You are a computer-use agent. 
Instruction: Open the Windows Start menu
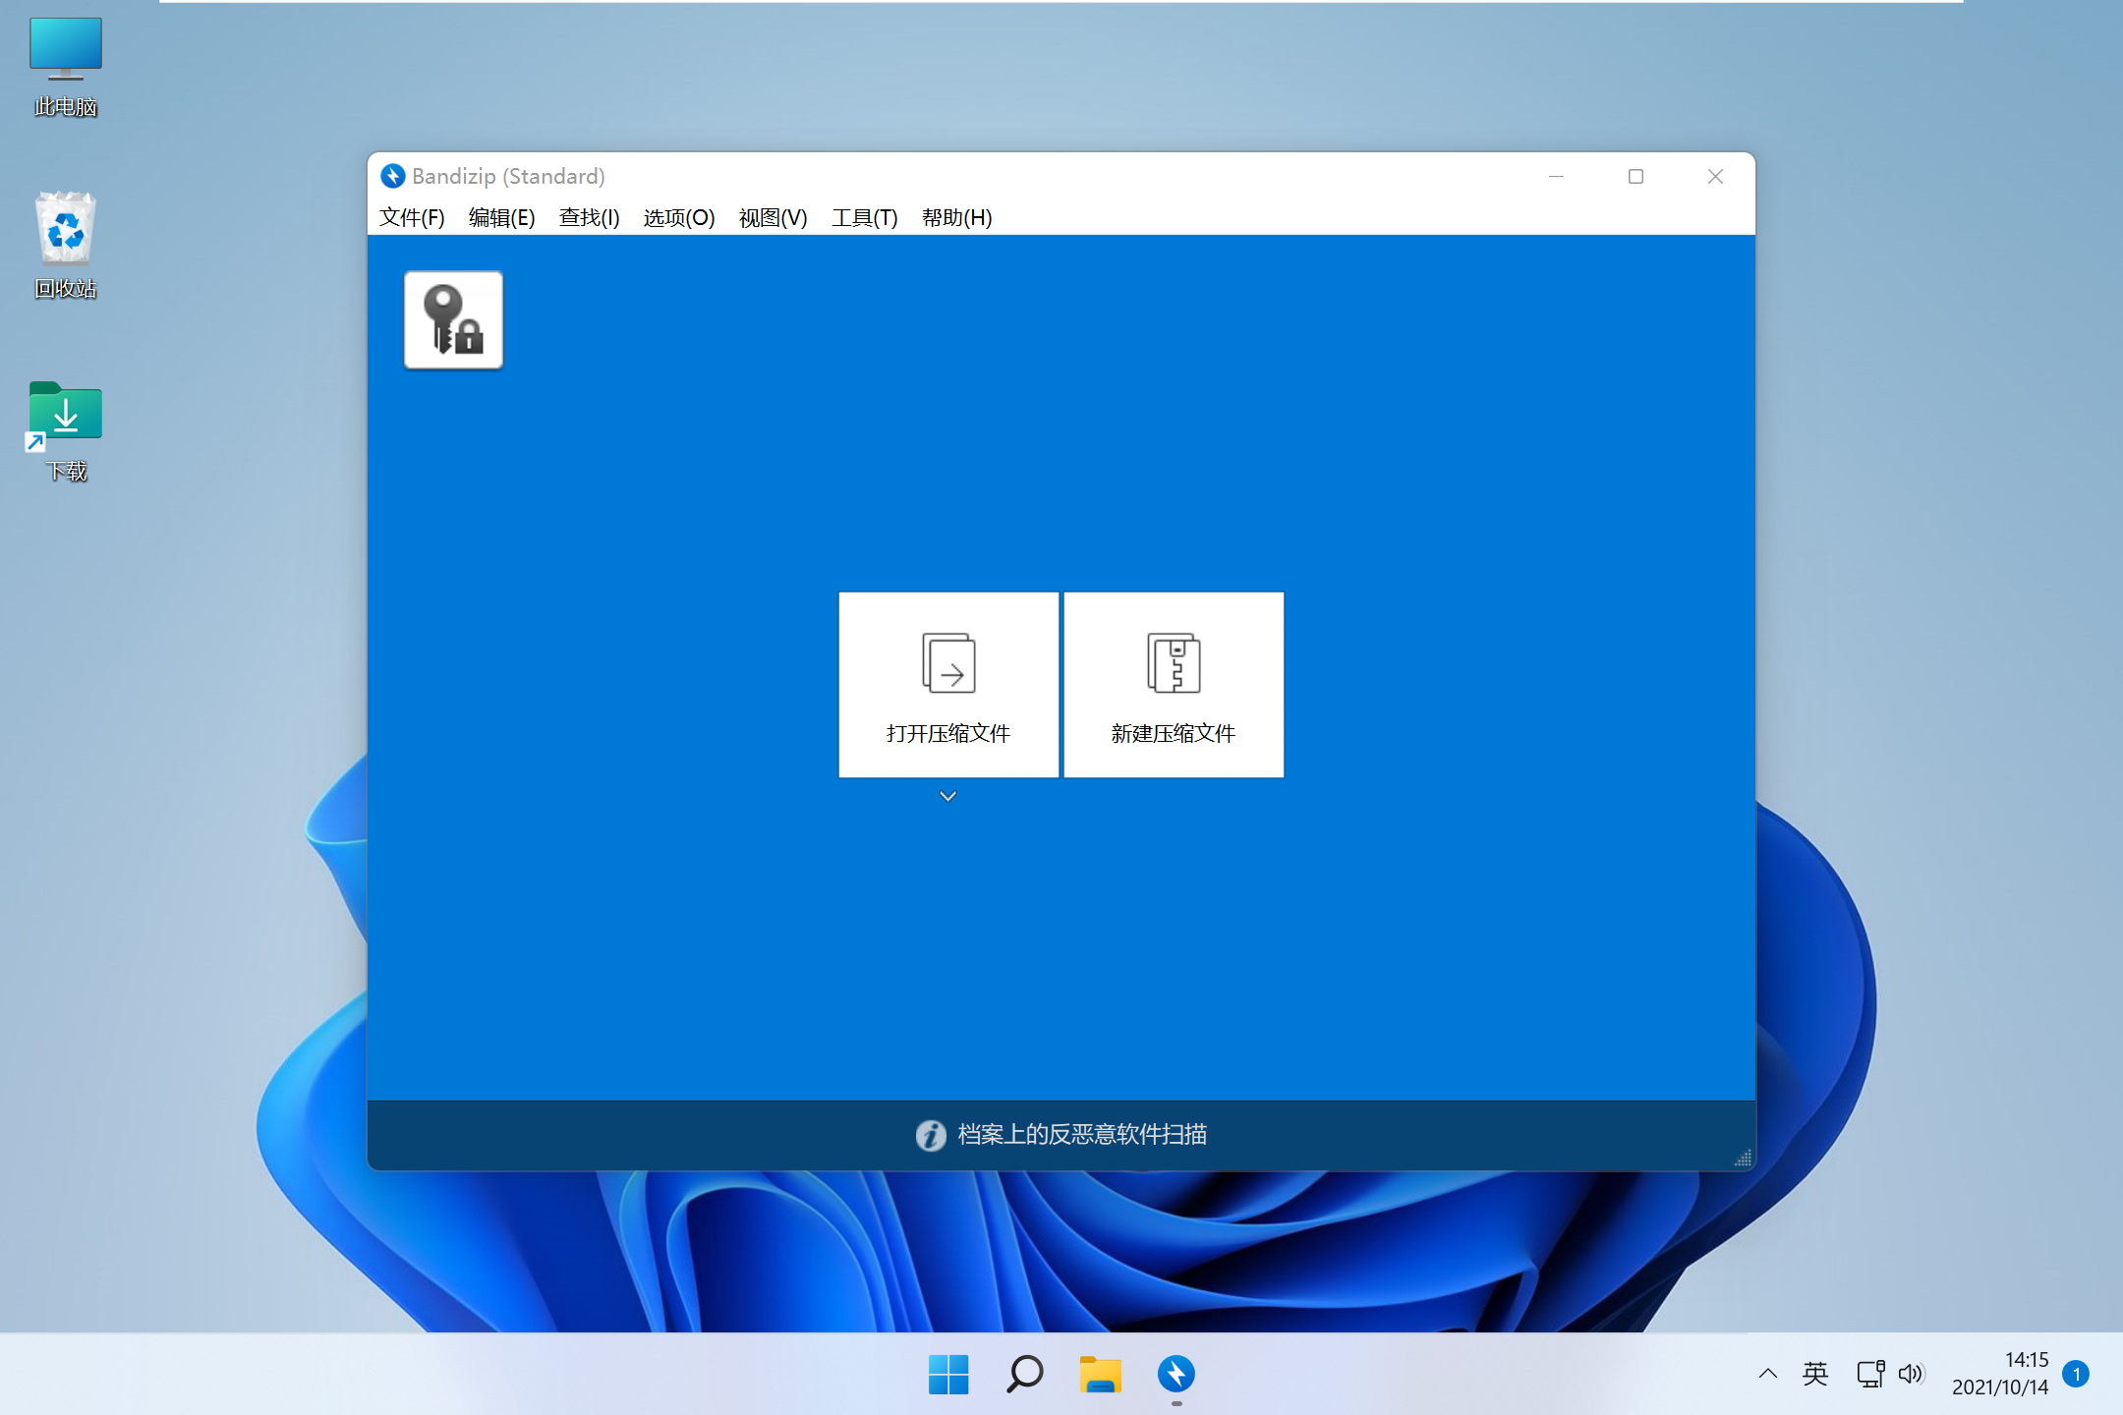point(947,1375)
